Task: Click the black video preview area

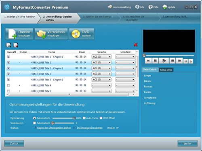Action: pyautogui.click(x=169, y=41)
